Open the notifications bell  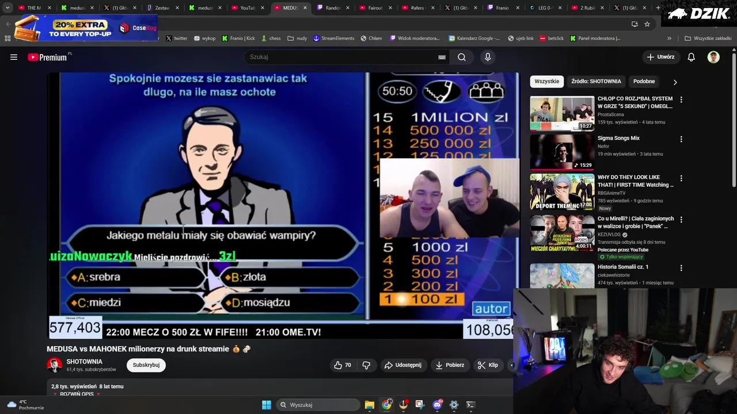coord(691,57)
